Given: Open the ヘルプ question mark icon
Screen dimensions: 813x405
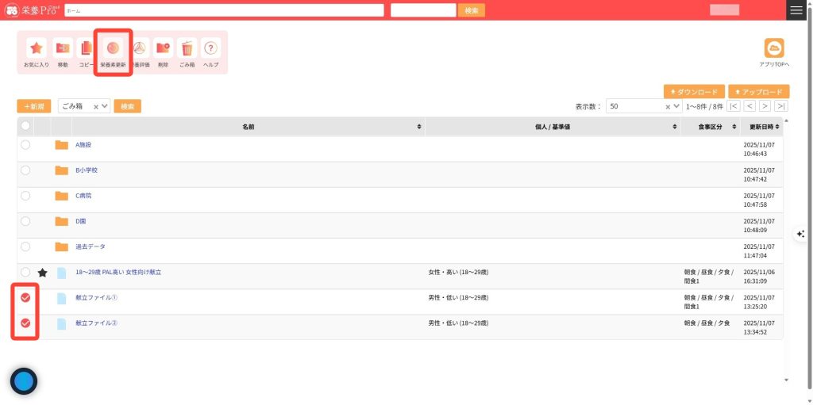Looking at the screenshot, I should (210, 48).
